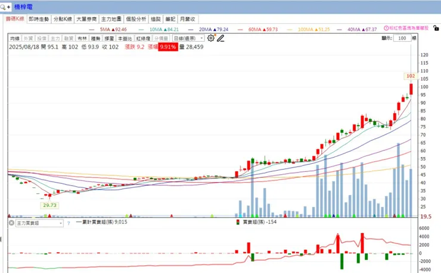Open the 日線(還原) period dropdown
Viewport: 441px width, 273px height.
(188, 38)
